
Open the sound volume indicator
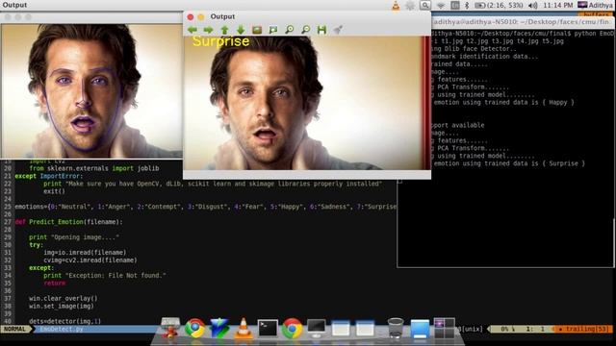pyautogui.click(x=532, y=6)
